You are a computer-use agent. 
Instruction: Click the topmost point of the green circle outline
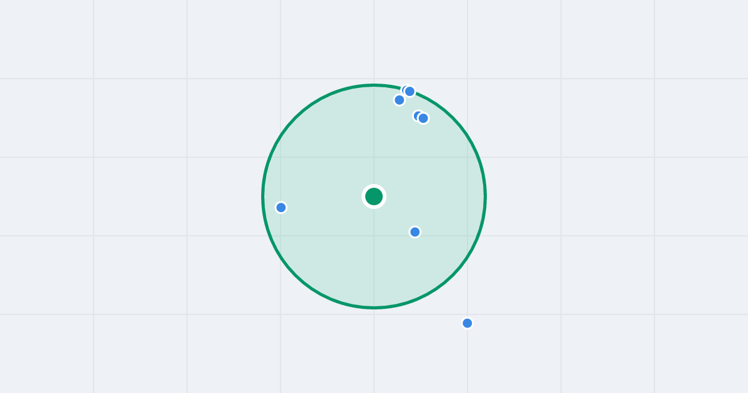tap(374, 85)
